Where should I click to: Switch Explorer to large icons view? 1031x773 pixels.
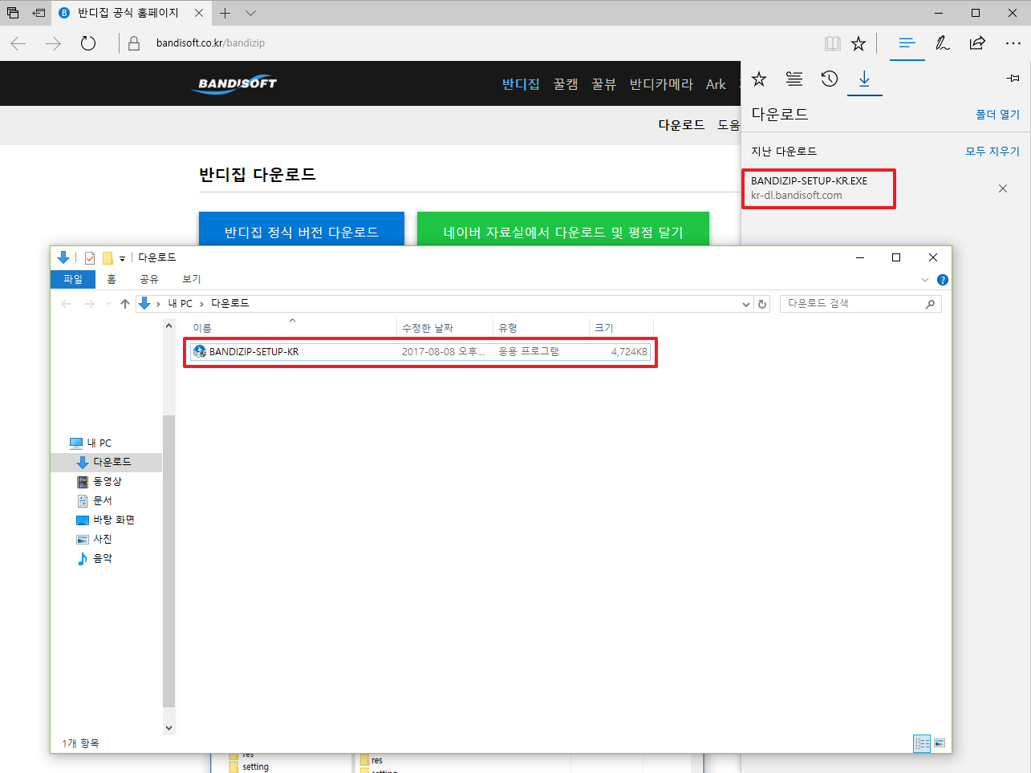tap(940, 743)
